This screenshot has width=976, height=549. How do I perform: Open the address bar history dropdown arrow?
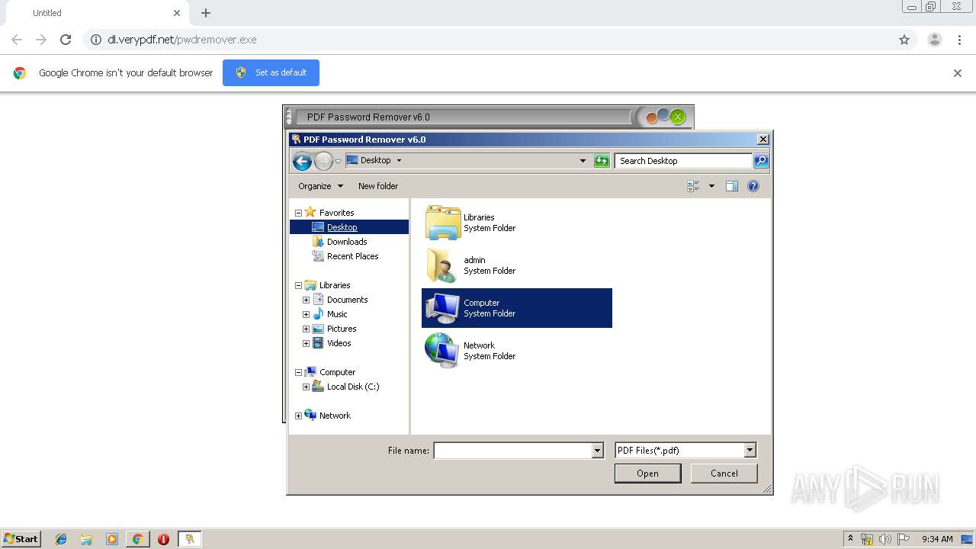click(x=583, y=161)
